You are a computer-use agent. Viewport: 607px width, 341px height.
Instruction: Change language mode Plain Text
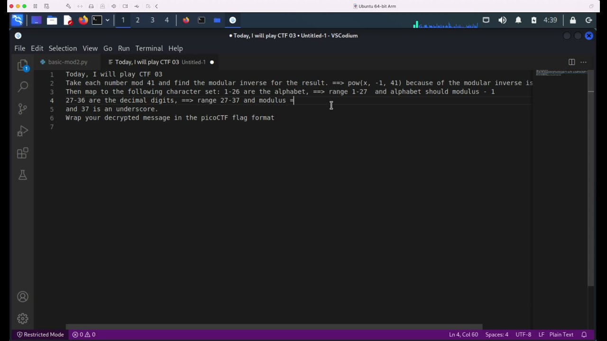pos(561,334)
